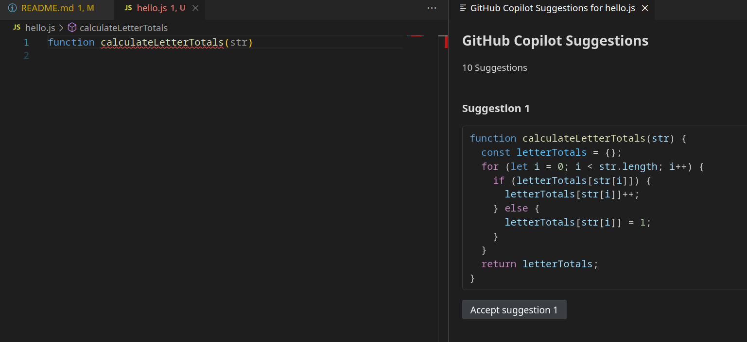Click hello.js in the breadcrumb path
The image size is (747, 342).
point(40,28)
